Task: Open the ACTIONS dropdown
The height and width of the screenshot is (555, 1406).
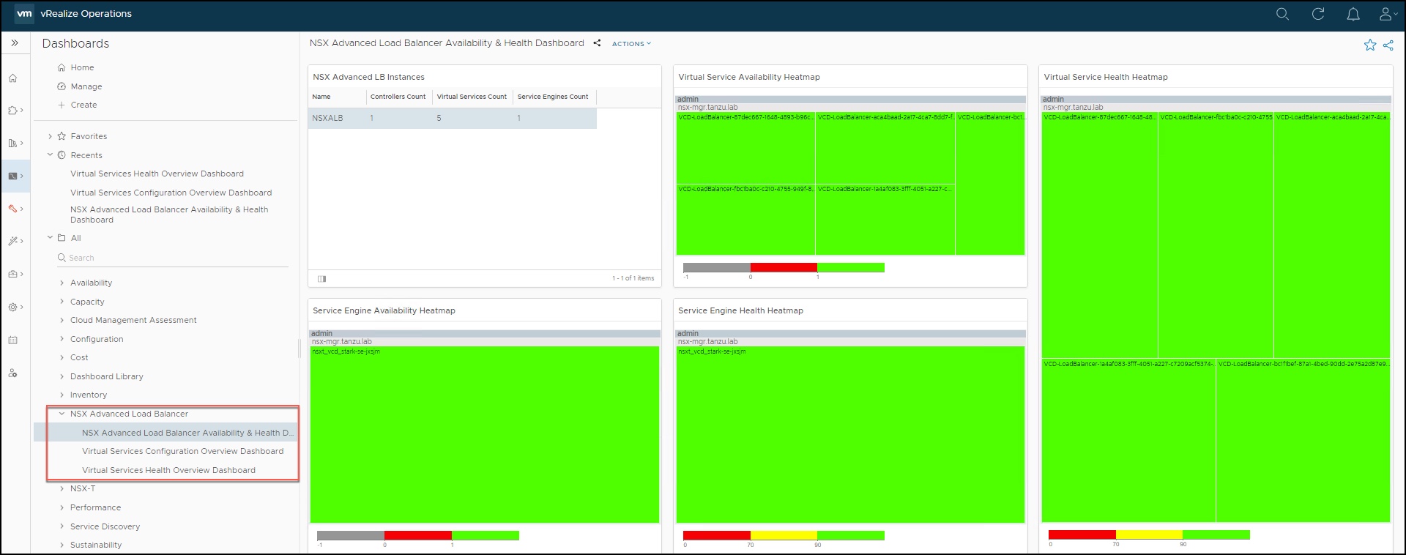Action: (631, 44)
